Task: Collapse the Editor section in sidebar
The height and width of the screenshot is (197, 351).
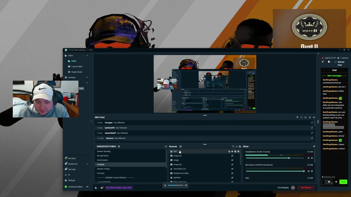Action: click(87, 56)
